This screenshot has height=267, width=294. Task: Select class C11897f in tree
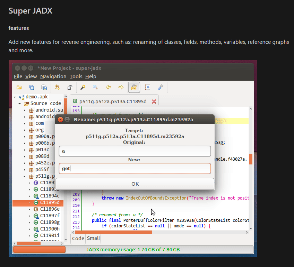coord(50,216)
